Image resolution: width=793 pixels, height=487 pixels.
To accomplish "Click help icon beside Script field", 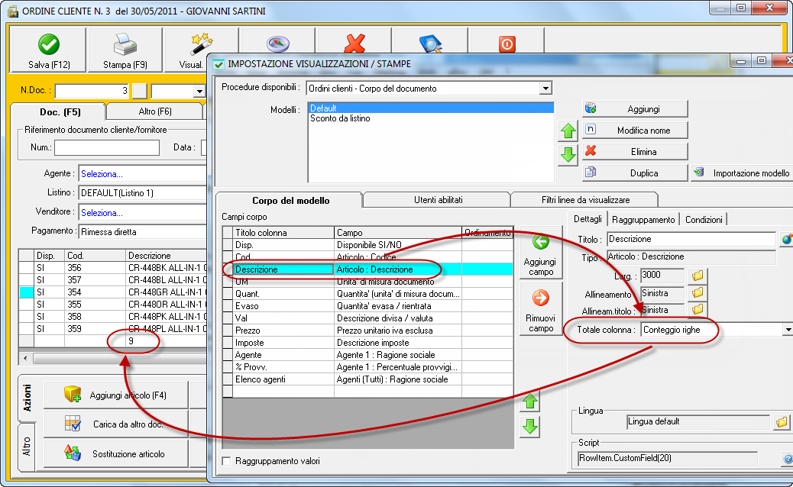I will point(788,459).
